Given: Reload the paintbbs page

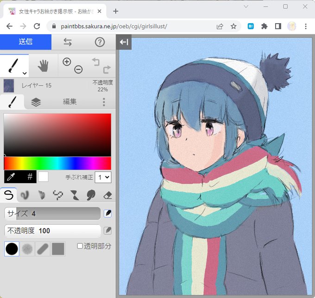Looking at the screenshot, I should coord(37,26).
